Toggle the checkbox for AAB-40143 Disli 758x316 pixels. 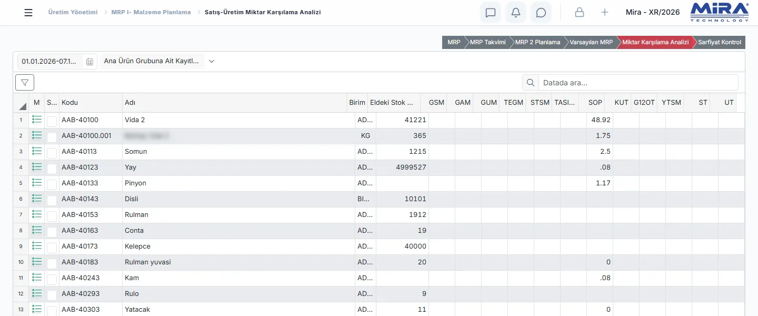point(52,200)
